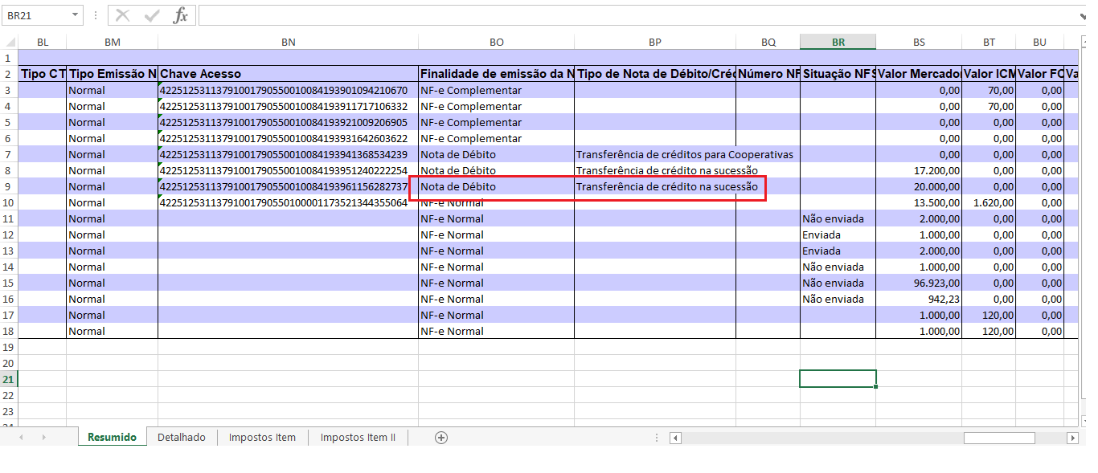1098x473 pixels.
Task: Open the Impostos Item II sheet tab
Action: click(x=358, y=437)
